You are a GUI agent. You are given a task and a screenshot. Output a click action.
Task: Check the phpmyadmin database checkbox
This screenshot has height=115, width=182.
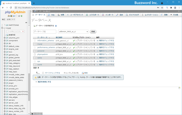(35, 54)
